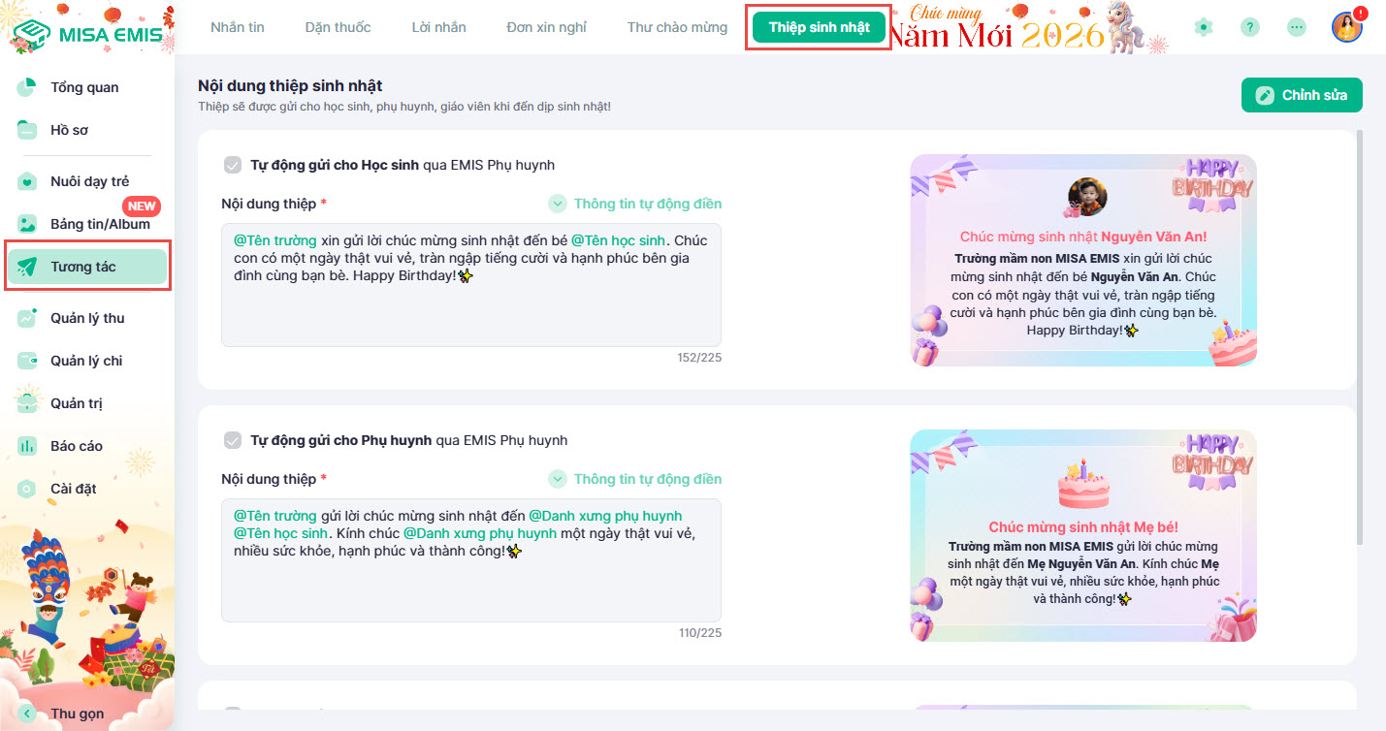This screenshot has height=731, width=1386.
Task: Open the Tổng quan overview icon
Action: tap(27, 87)
